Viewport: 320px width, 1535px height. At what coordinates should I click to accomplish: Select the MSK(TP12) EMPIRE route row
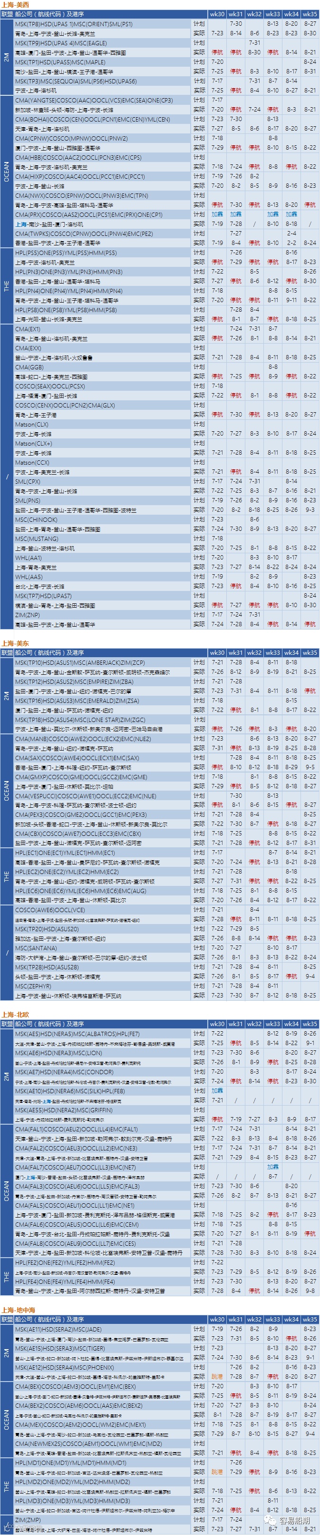[x=74, y=681]
